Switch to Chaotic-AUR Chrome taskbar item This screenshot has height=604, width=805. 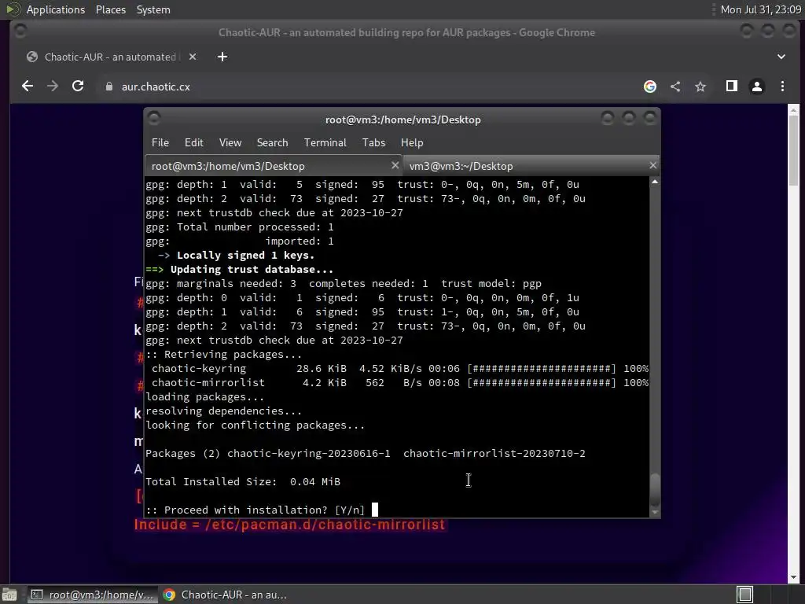(x=226, y=595)
